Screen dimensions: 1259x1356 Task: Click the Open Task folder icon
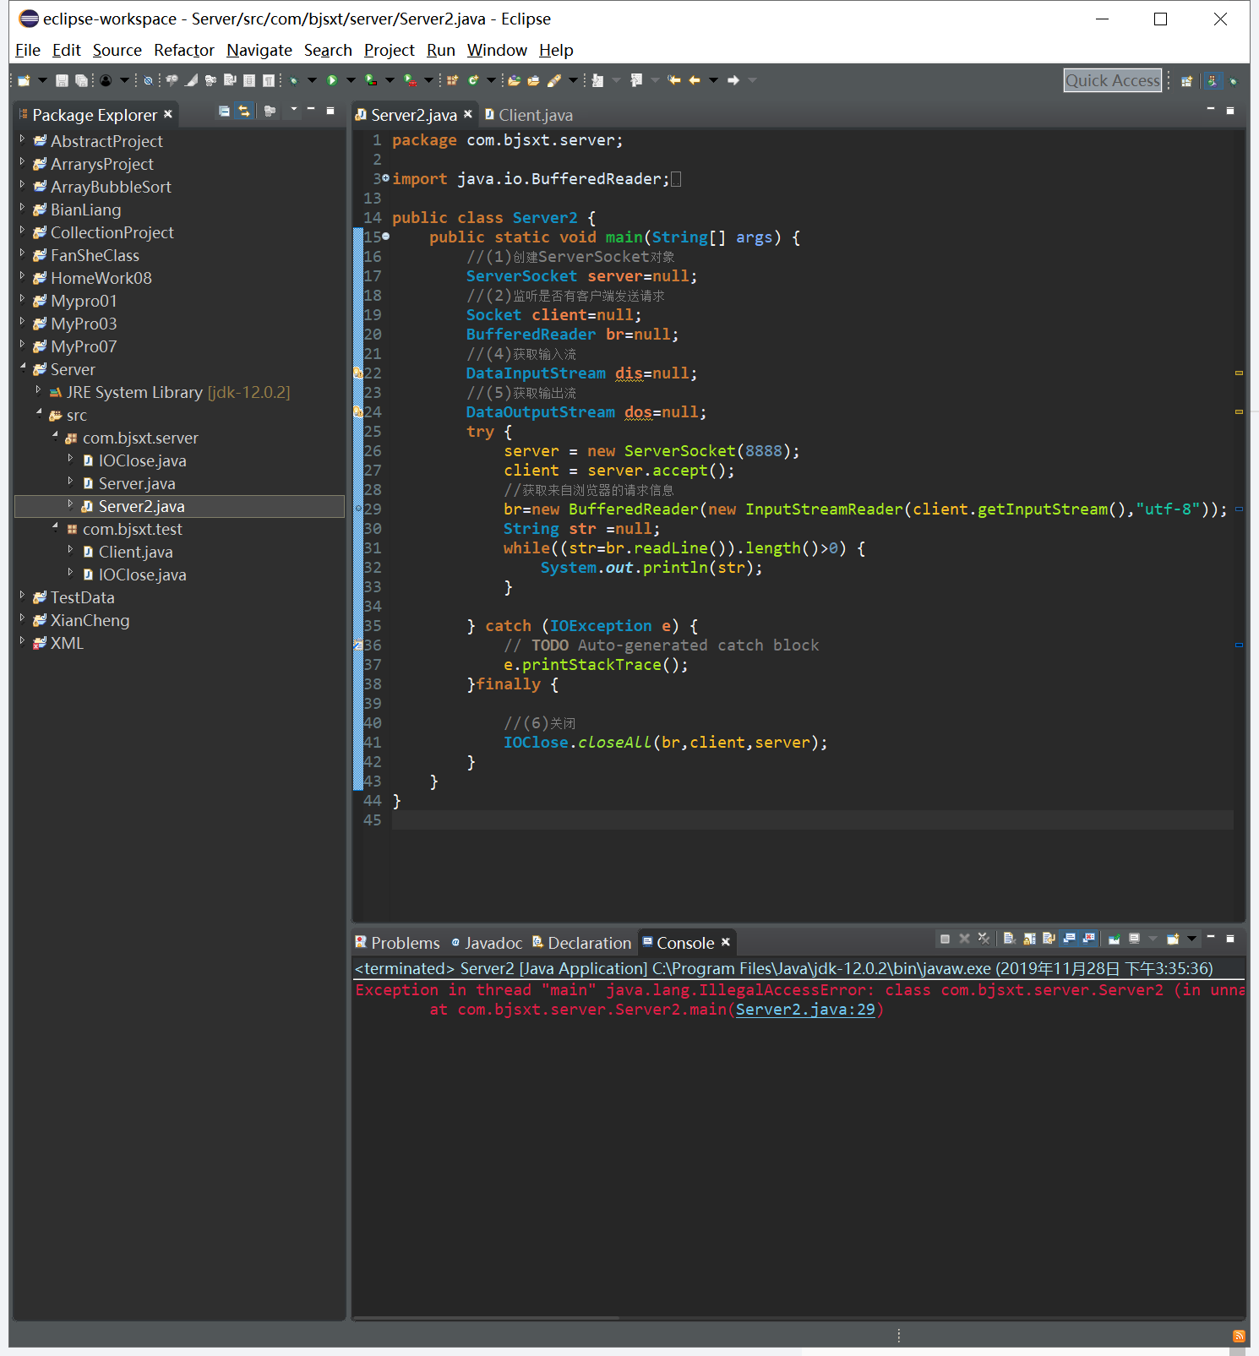click(533, 80)
